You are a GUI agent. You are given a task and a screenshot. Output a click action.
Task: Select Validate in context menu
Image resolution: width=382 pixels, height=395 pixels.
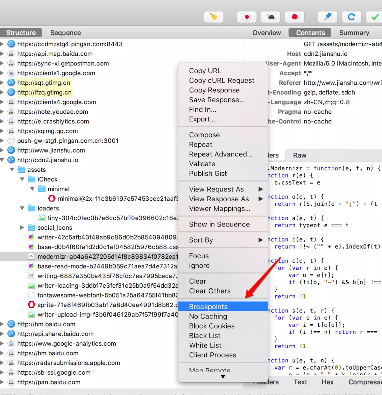pos(223,164)
